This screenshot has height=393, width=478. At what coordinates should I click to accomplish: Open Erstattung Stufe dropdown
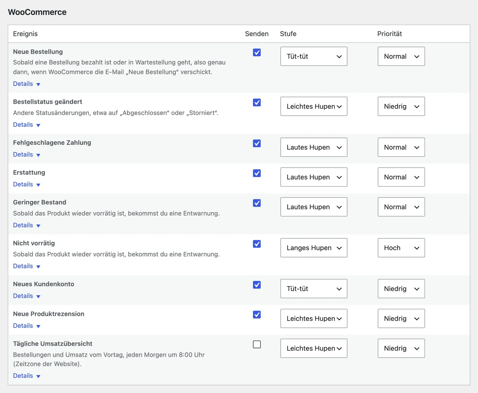coord(314,177)
